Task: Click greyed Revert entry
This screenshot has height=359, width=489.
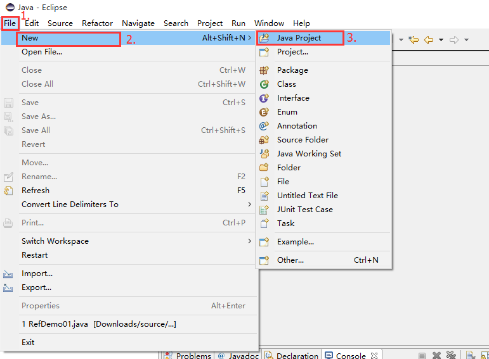Action: [129, 144]
